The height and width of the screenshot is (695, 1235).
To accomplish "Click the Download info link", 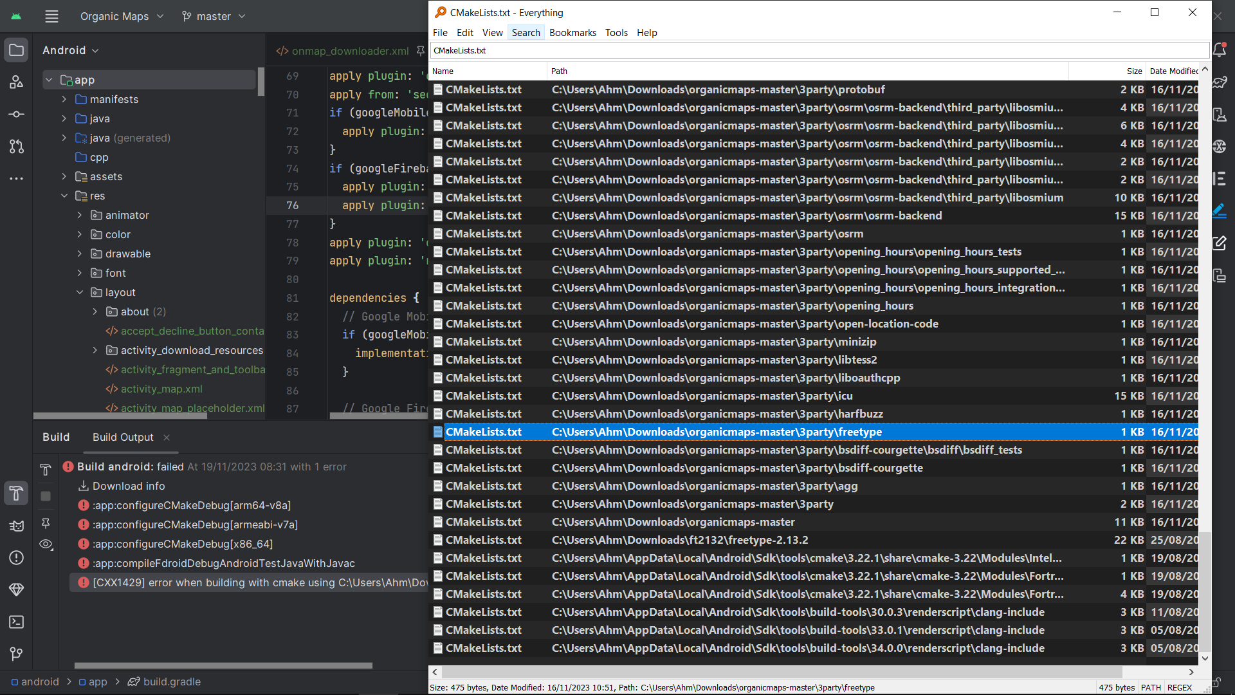I will click(x=129, y=486).
